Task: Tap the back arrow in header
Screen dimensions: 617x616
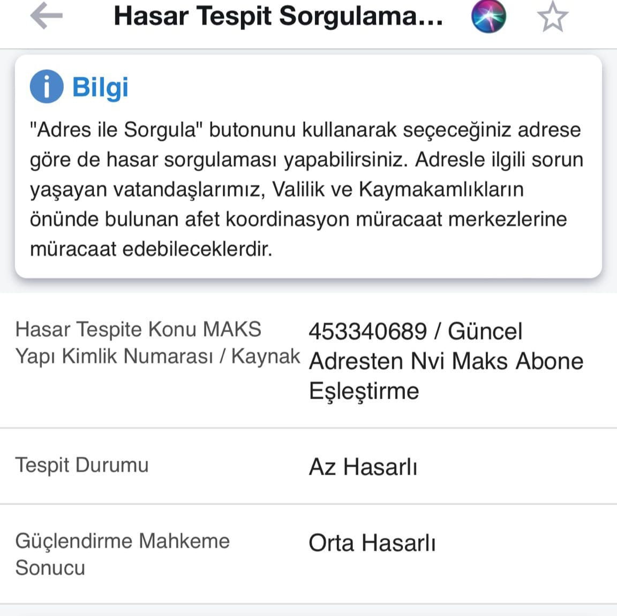Action: 46,16
